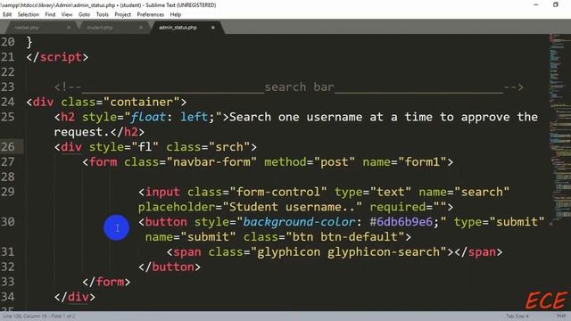Viewport: 571px width, 321px height.
Task: Click the "form1" name value on line 27
Action: 422,162
